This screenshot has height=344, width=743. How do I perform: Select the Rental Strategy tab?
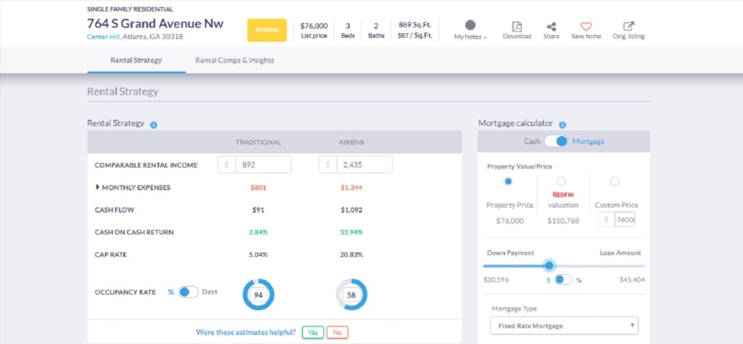tap(136, 60)
